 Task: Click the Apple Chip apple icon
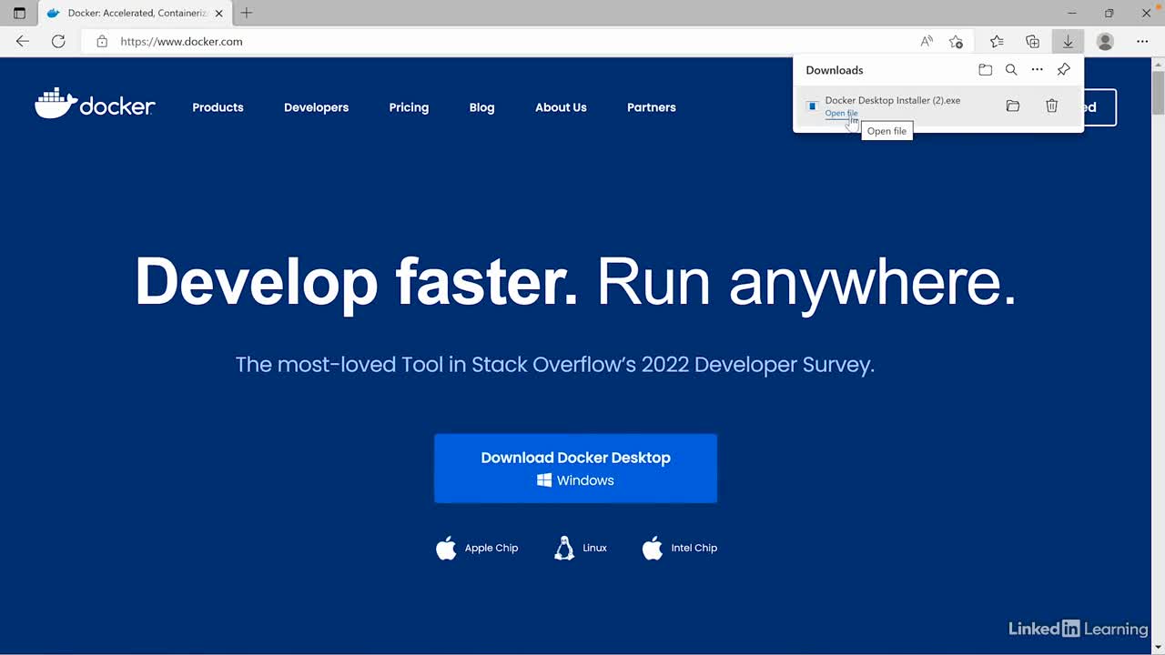click(446, 548)
